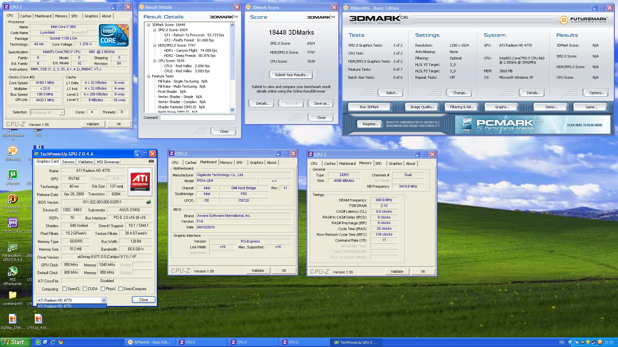Open the MSI Giveaway tab in GPU-Z
Image resolution: width=618 pixels, height=347 pixels.
[108, 162]
